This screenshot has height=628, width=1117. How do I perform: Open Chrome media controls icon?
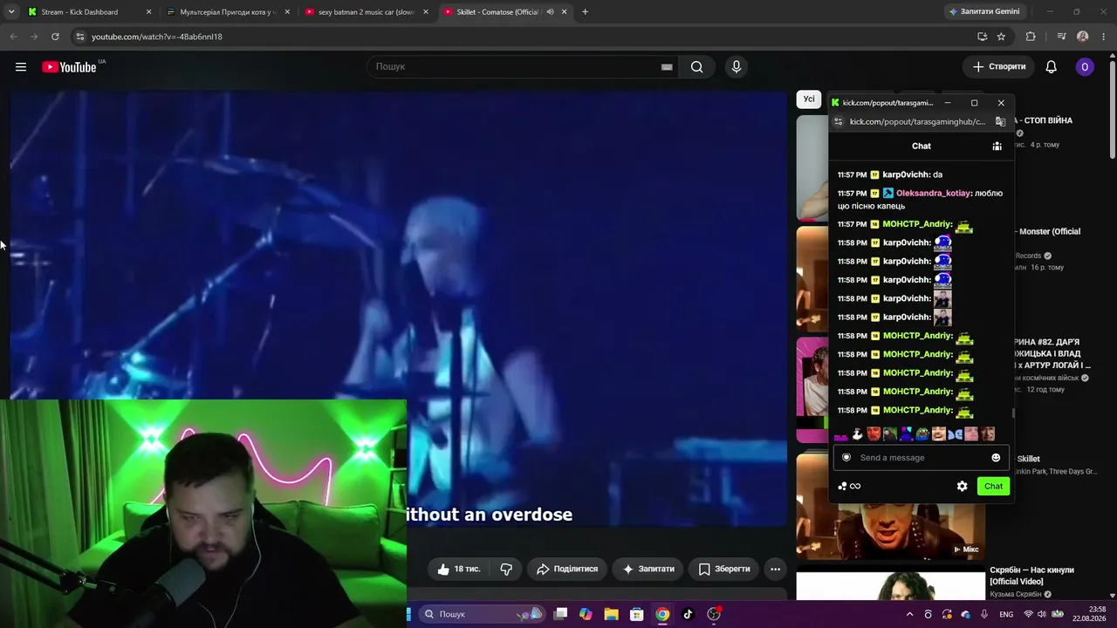click(1061, 37)
